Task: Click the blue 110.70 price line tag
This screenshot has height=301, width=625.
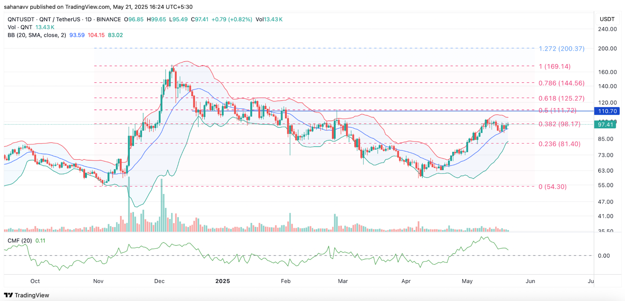Action: [607, 111]
